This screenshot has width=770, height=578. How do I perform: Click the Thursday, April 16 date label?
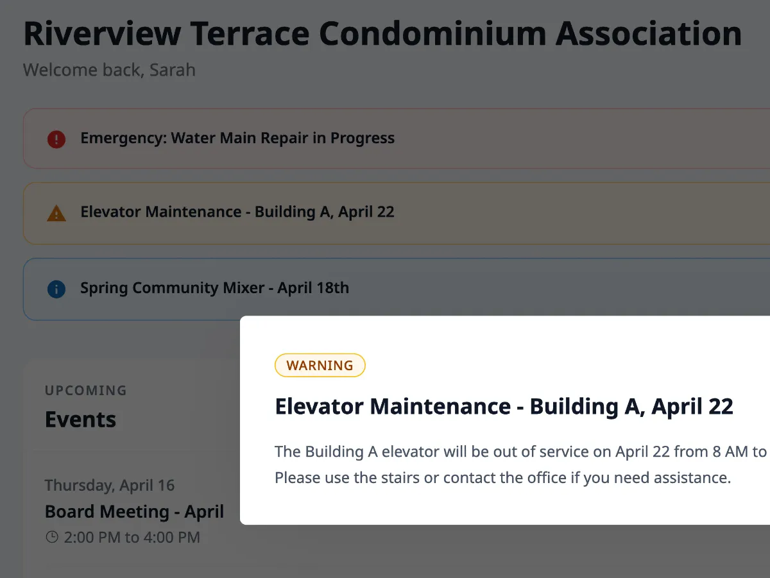109,485
